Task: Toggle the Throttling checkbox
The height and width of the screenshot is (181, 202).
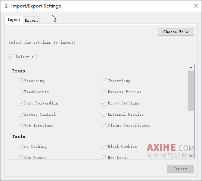Action: (104, 81)
